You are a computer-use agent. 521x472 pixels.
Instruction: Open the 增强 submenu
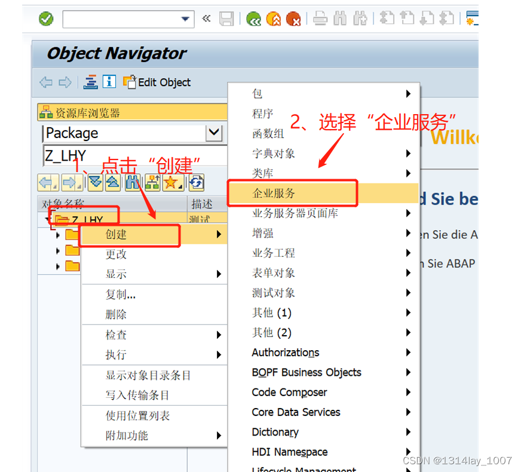pyautogui.click(x=324, y=233)
